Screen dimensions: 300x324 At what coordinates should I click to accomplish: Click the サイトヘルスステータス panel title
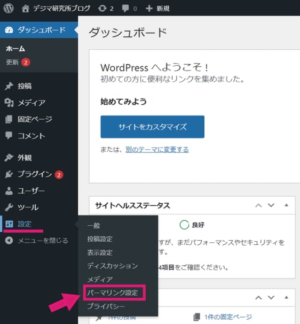tap(133, 206)
